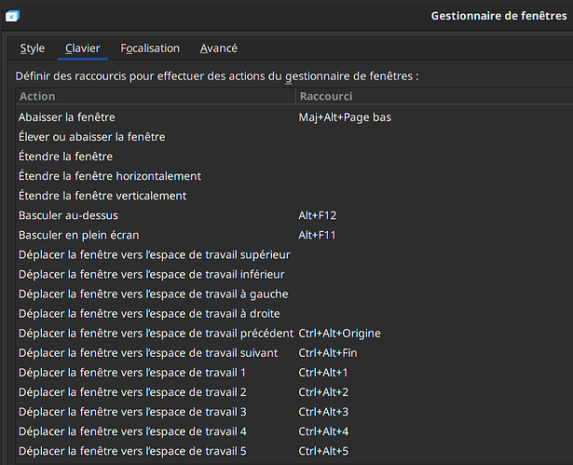This screenshot has width=573, height=465.
Task: Choose the 'Étendre la fenêtre' action row
Action: coord(65,157)
